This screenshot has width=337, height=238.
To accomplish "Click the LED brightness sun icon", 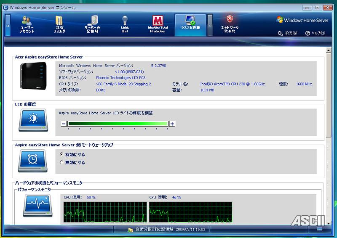I will (x=33, y=120).
